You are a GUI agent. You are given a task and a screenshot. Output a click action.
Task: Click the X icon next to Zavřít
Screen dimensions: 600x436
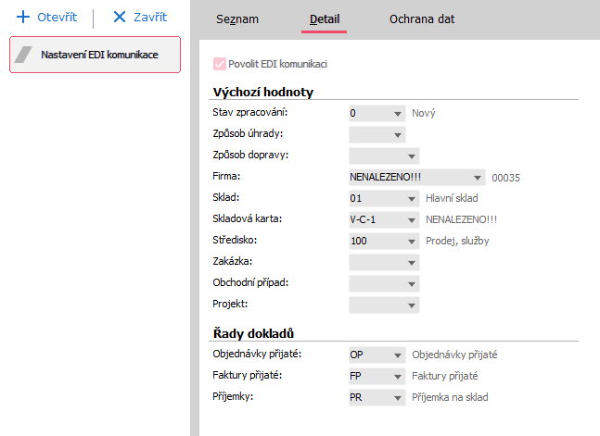119,18
